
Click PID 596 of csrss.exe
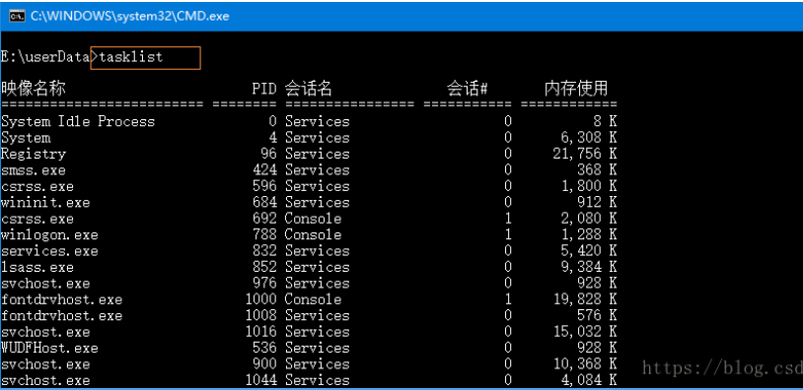[x=264, y=186]
